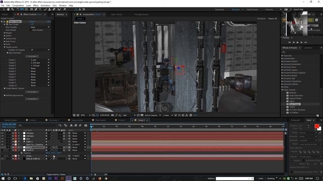Open the Graph Editor button
323x181 pixels.
tap(86, 125)
